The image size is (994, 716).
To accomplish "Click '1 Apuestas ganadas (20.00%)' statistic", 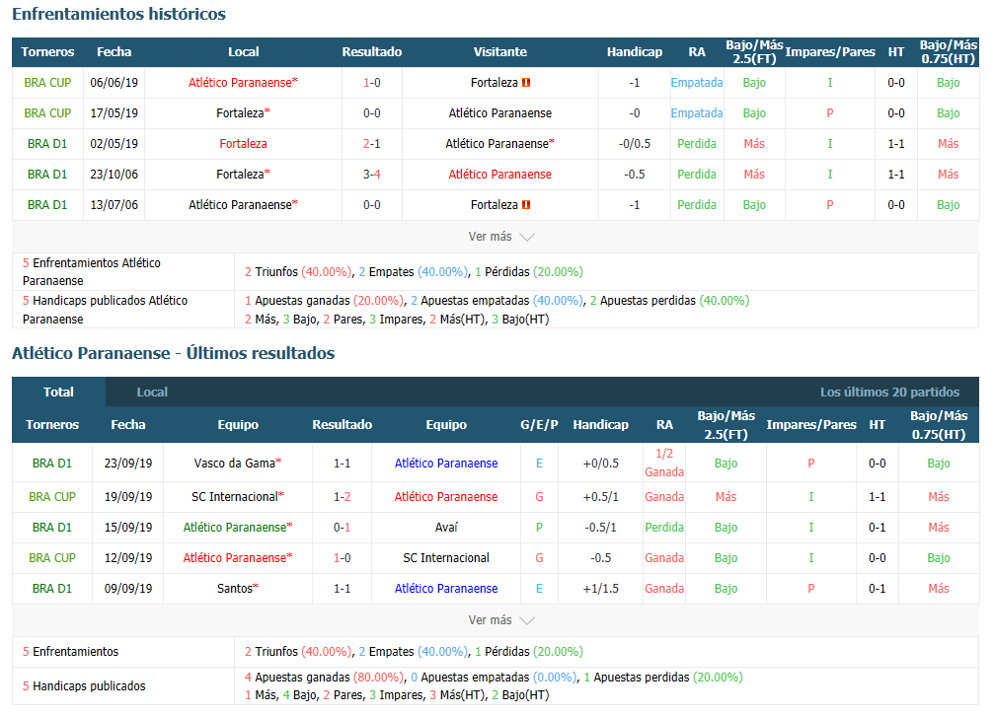I will 324,301.
